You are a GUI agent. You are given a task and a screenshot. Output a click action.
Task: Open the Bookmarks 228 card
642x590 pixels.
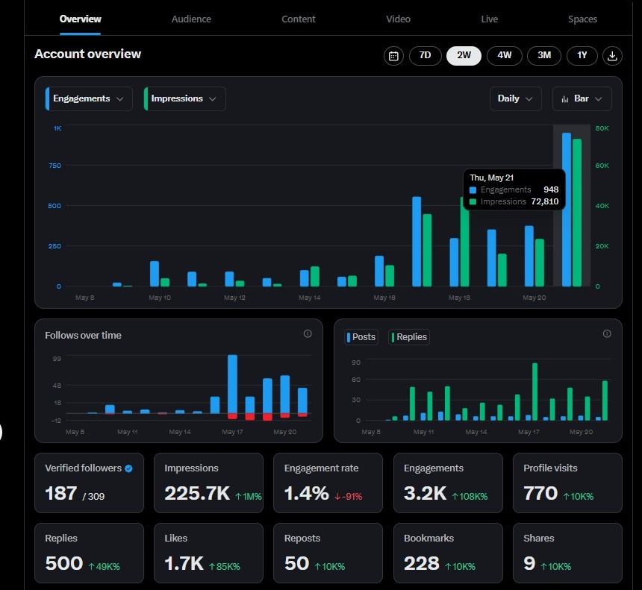448,553
